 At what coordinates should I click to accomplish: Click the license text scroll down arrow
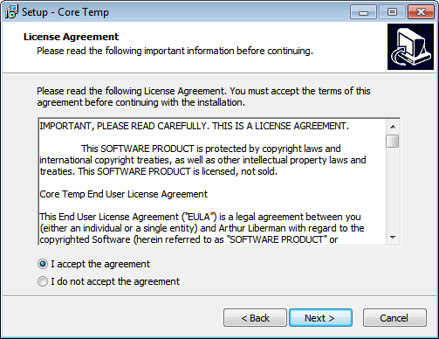(x=393, y=238)
